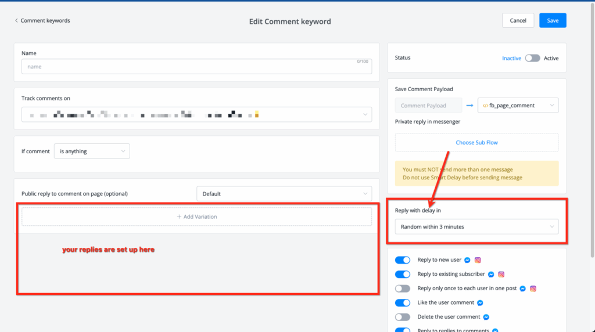The width and height of the screenshot is (595, 332).
Task: Open the 'is anything' comment condition dropdown
Action: tap(92, 151)
